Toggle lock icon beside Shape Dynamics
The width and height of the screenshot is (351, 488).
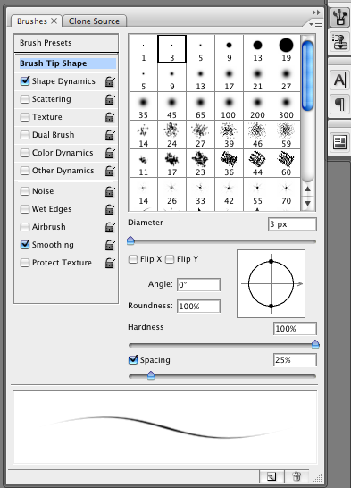click(x=110, y=81)
